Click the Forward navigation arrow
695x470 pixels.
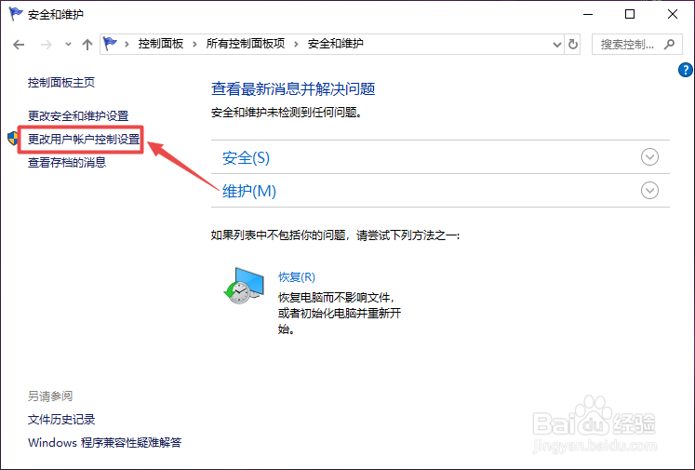click(x=47, y=45)
